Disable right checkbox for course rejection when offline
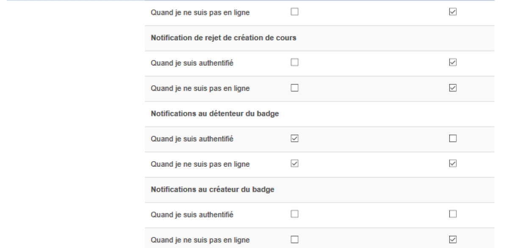Image resolution: width=508 pixels, height=248 pixels. (x=453, y=88)
